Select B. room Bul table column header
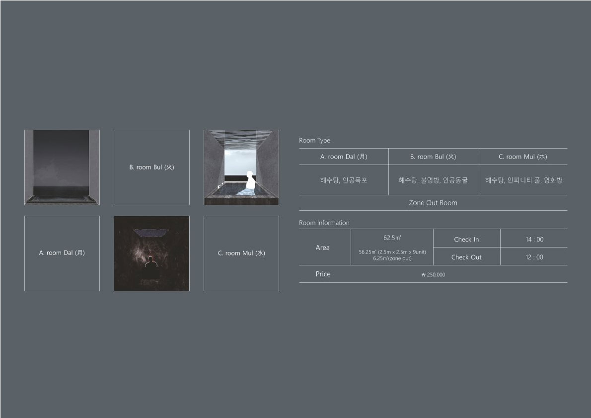Screen dimensions: 591x418 pyautogui.click(x=433, y=157)
